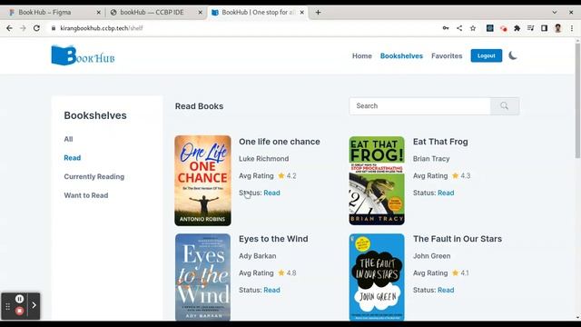The image size is (581, 327).
Task: Select the Read bookshelf filter
Action: (x=73, y=158)
